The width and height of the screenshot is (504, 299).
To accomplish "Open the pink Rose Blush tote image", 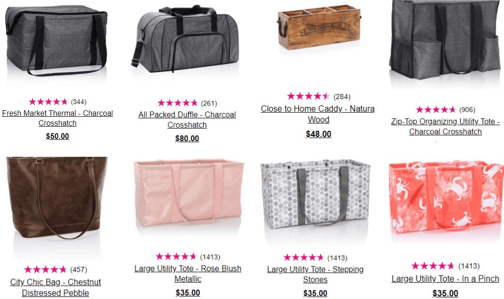I will (189, 193).
